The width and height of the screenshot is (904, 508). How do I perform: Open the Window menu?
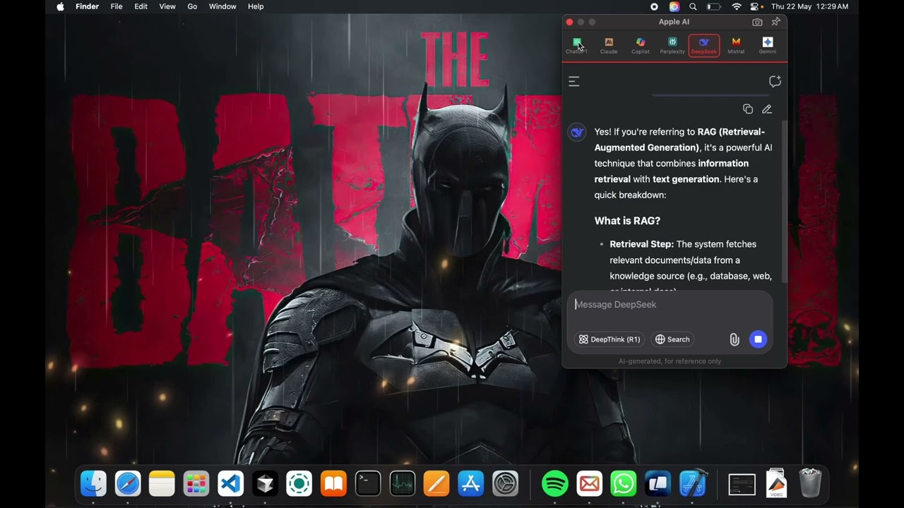(x=222, y=6)
